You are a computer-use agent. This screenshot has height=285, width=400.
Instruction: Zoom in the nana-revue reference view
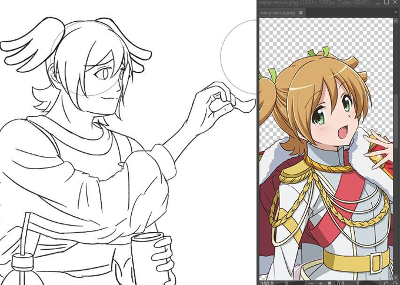pyautogui.click(x=321, y=283)
